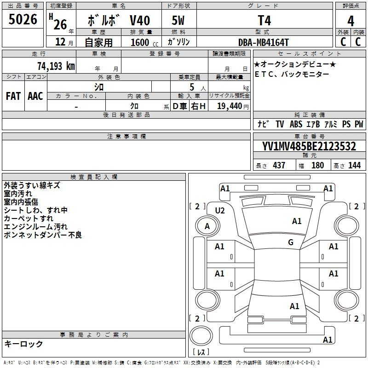Click the fuel type ガソリン
Screen dimensions: 368x368
(178, 42)
